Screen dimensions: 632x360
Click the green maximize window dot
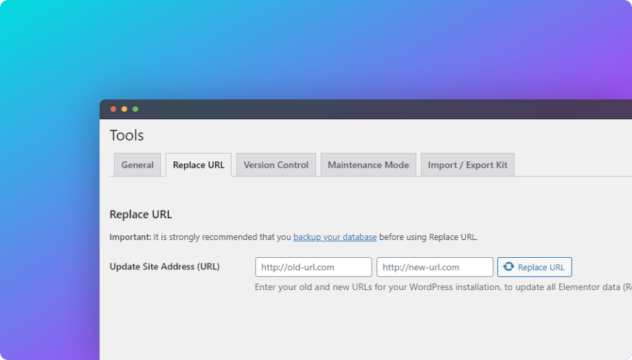pyautogui.click(x=135, y=109)
